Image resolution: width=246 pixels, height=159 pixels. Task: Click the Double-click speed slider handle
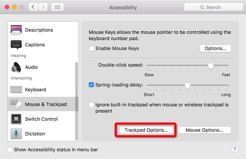[x=211, y=66]
